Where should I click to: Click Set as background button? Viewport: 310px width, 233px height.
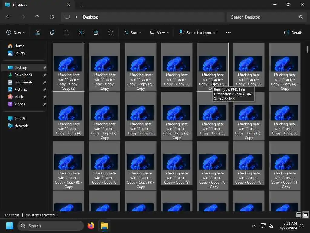(198, 33)
